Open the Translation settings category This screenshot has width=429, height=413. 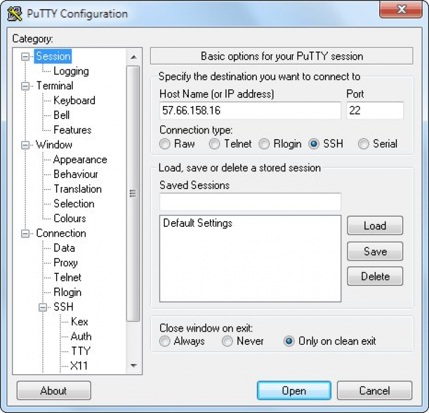pos(78,189)
